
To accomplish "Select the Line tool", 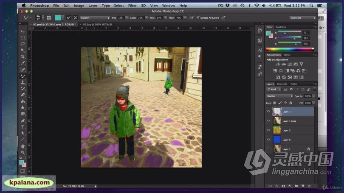I will tap(23, 139).
